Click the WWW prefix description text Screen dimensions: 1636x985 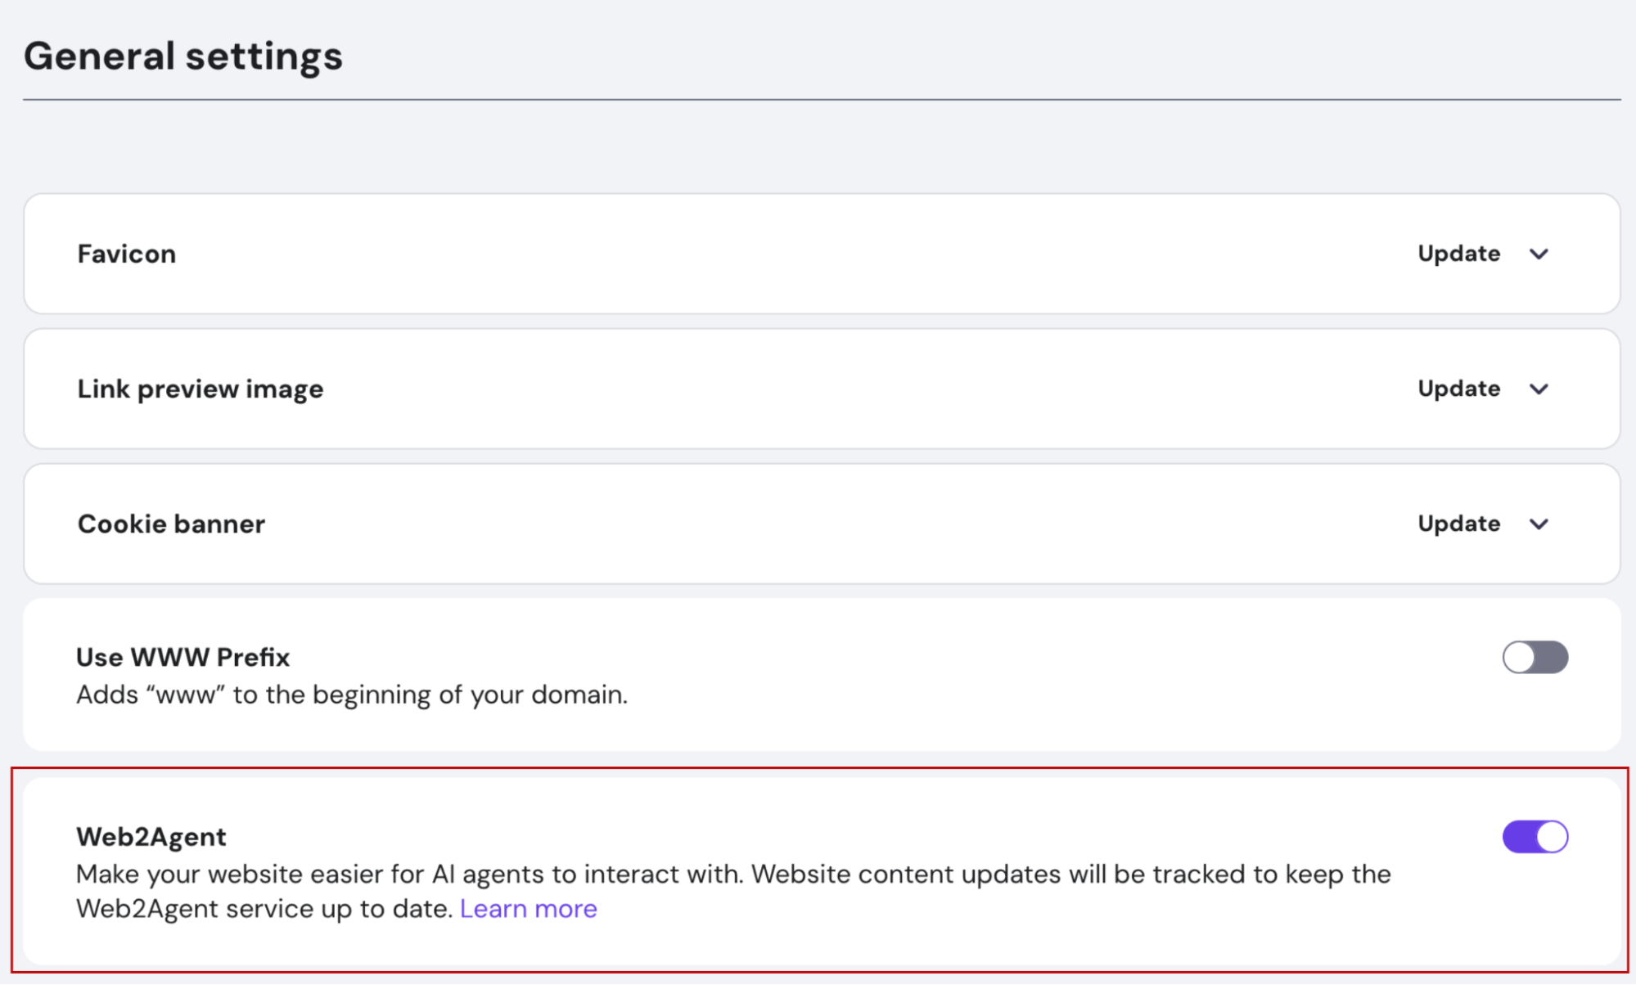(x=352, y=695)
